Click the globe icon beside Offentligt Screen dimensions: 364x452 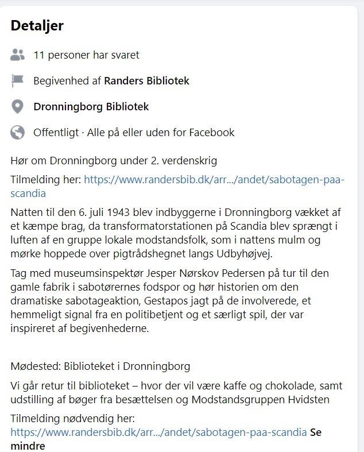(x=17, y=133)
